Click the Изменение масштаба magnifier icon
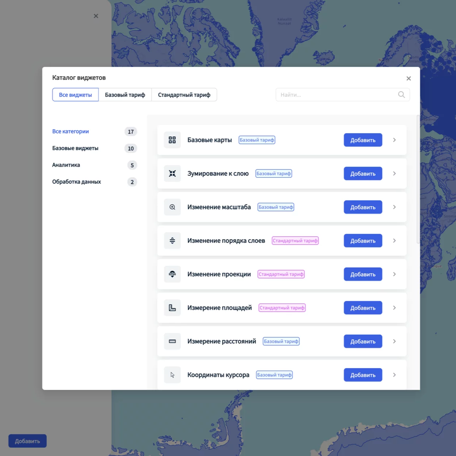Screen dimensions: 456x456 point(172,207)
